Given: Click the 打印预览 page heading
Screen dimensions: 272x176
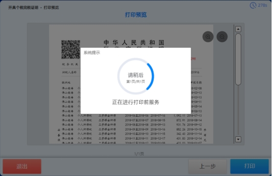Looking at the screenshot, I should (x=136, y=15).
